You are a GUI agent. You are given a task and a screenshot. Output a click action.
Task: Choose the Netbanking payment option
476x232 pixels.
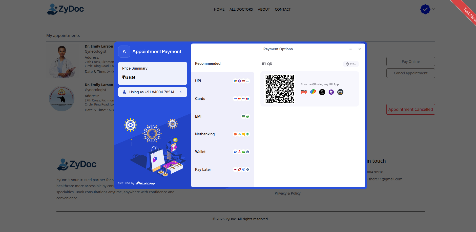tap(222, 134)
